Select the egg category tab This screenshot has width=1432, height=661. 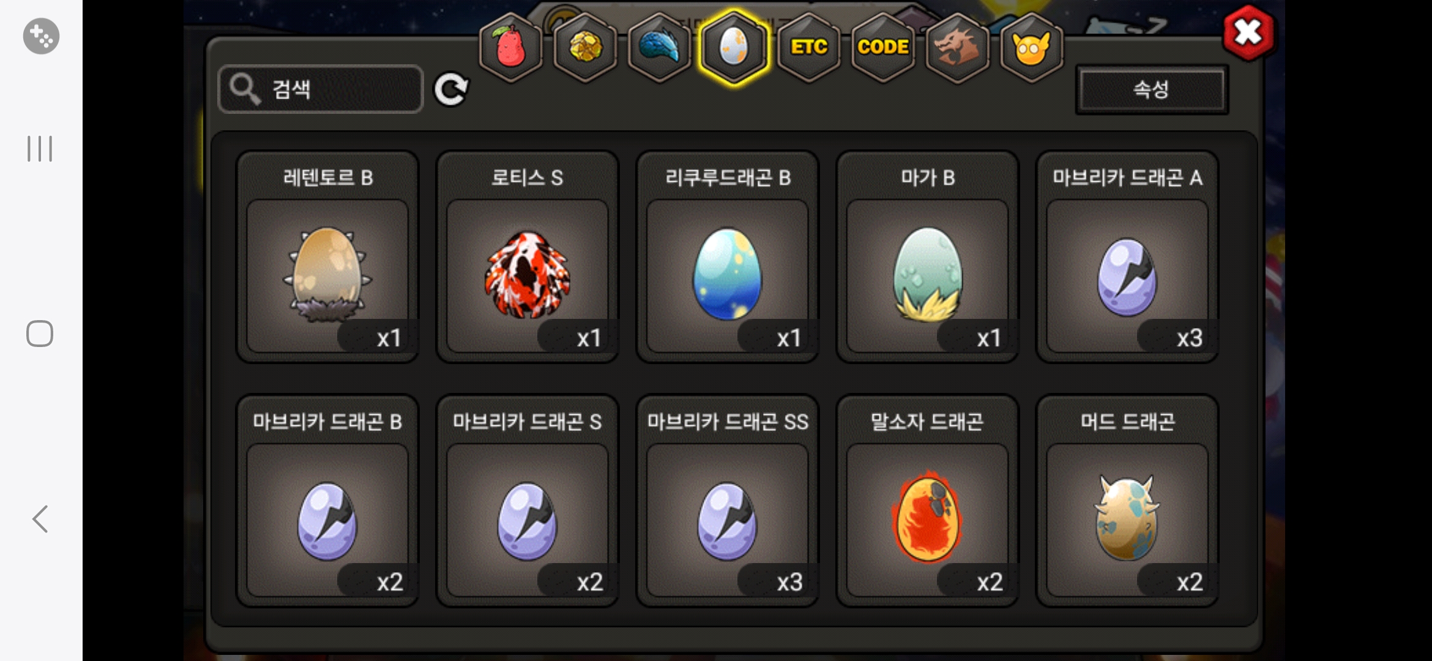coord(734,48)
